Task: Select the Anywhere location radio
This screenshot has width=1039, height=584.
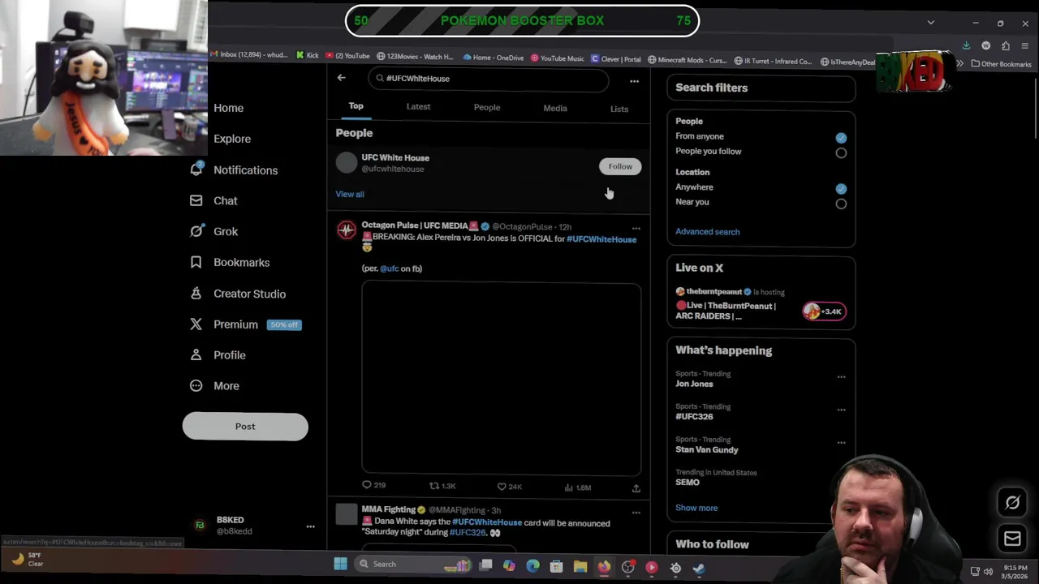Action: point(841,188)
